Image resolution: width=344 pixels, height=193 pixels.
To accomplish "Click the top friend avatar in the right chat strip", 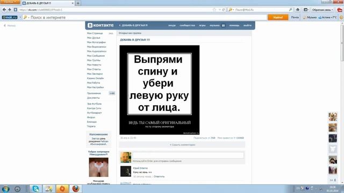I will point(333,117).
